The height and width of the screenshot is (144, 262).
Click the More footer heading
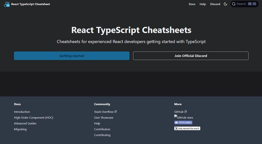point(178,104)
